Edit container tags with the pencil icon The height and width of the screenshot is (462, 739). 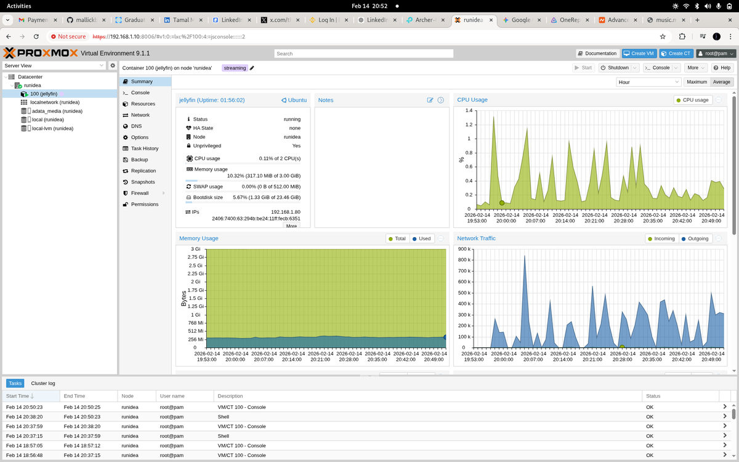click(252, 68)
